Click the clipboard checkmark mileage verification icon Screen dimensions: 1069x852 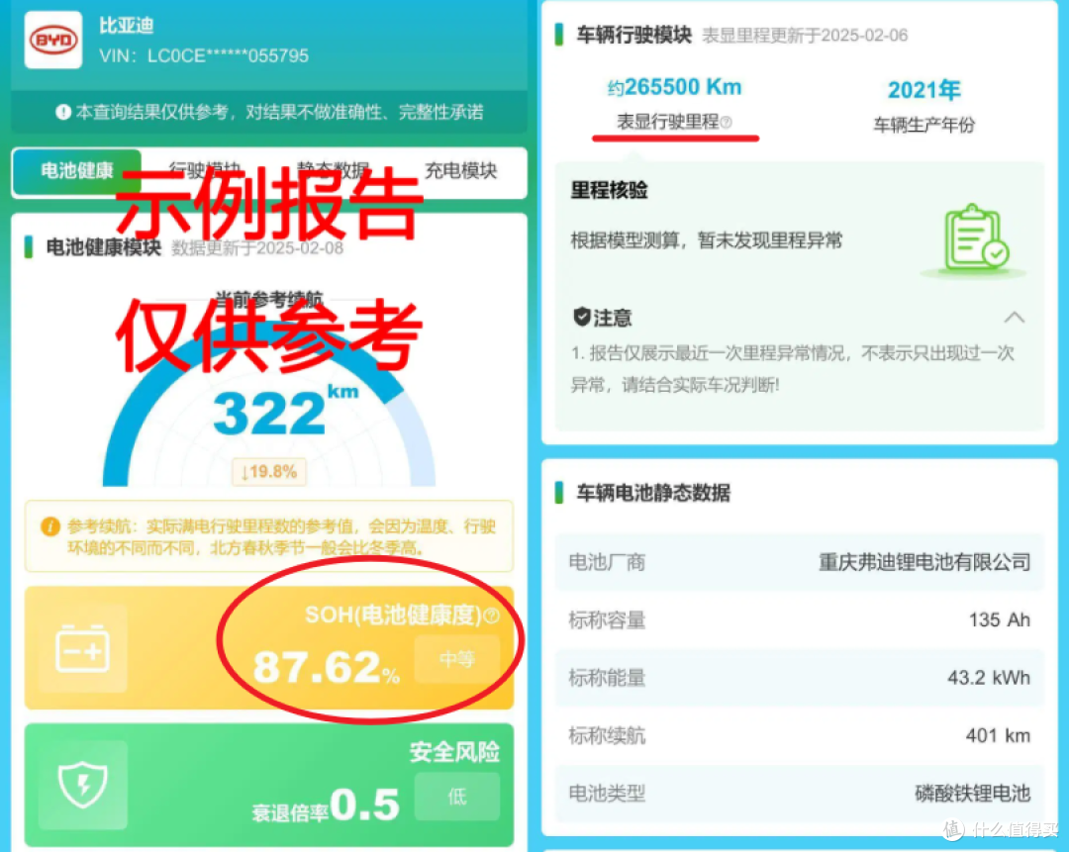[976, 239]
